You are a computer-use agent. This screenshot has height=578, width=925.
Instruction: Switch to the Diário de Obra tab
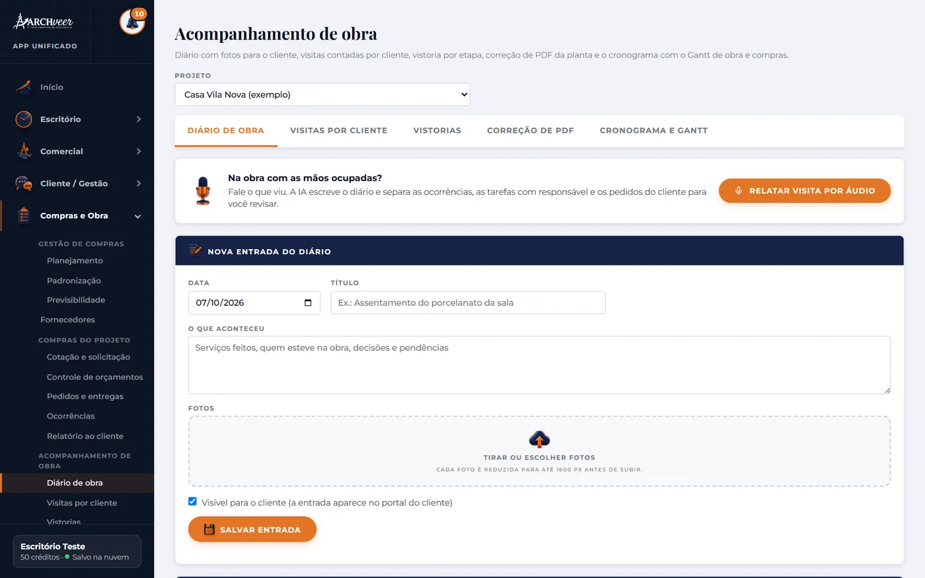(226, 131)
